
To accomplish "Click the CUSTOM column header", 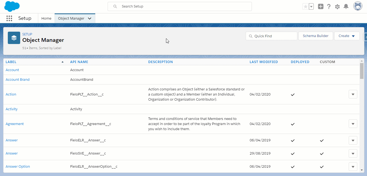I will point(327,62).
